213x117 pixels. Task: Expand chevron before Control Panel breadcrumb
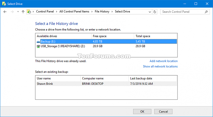tap(34, 12)
